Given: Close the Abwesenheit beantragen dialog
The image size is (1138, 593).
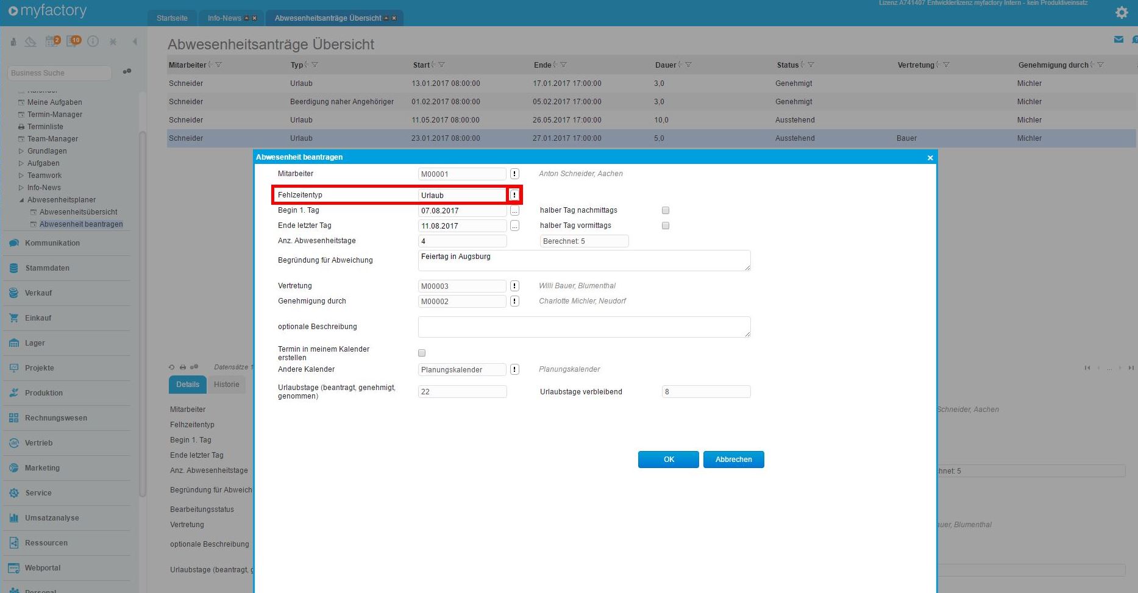Looking at the screenshot, I should 930,158.
